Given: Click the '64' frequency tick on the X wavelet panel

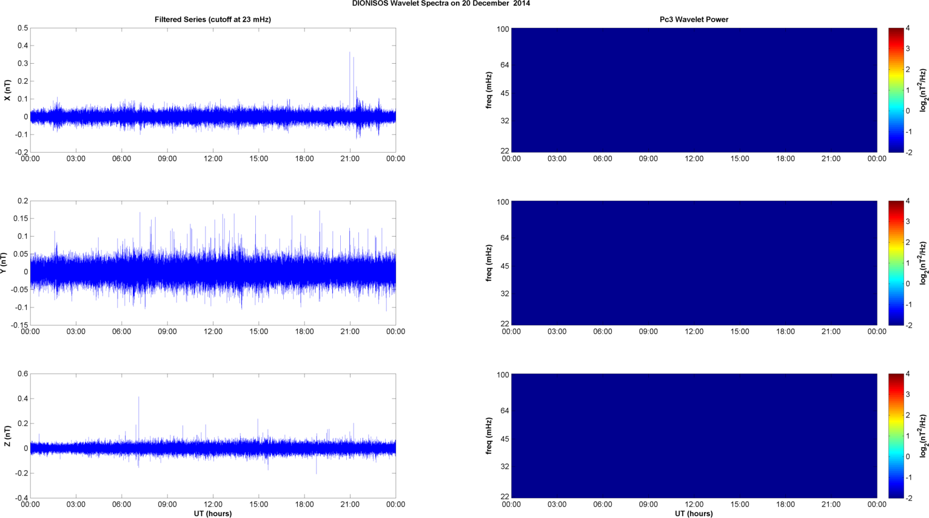Looking at the screenshot, I should [505, 65].
